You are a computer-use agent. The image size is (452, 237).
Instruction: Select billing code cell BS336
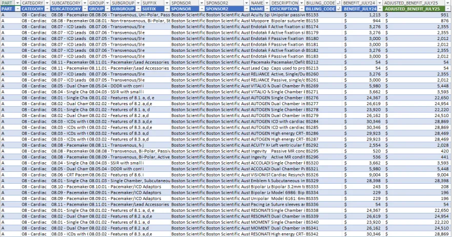323,204
